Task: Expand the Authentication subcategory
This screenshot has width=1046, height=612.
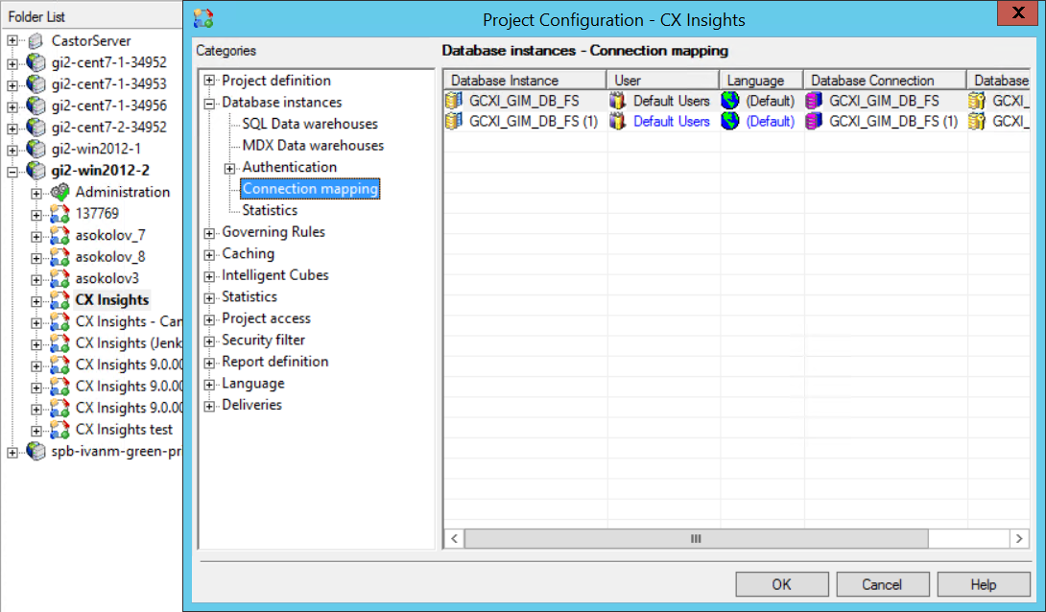Action: [x=230, y=168]
